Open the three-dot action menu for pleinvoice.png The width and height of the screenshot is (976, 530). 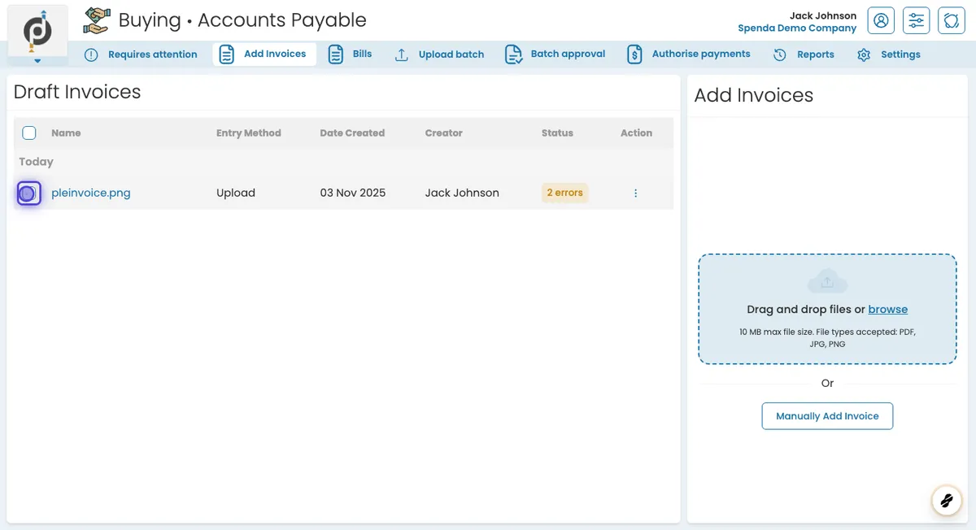tap(635, 193)
